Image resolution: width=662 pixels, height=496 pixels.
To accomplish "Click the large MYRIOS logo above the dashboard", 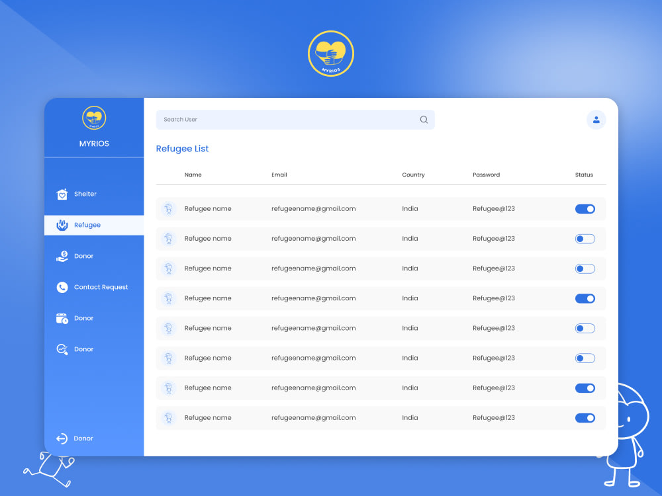I will [331, 54].
